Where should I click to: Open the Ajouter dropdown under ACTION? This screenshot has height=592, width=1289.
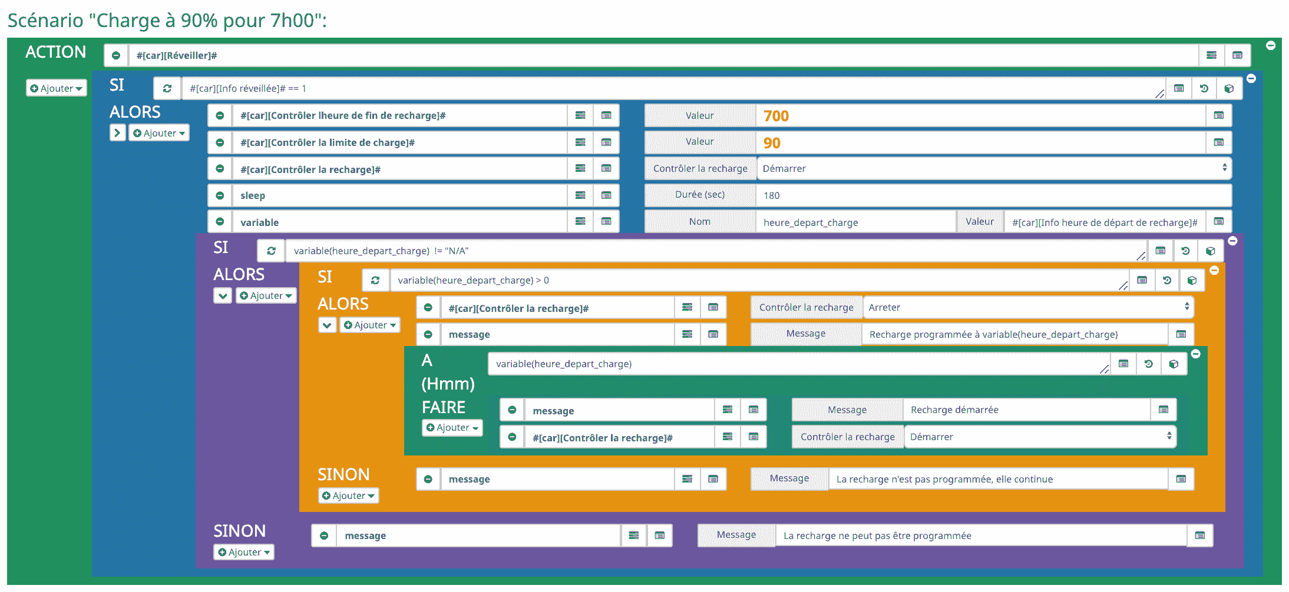coord(57,88)
